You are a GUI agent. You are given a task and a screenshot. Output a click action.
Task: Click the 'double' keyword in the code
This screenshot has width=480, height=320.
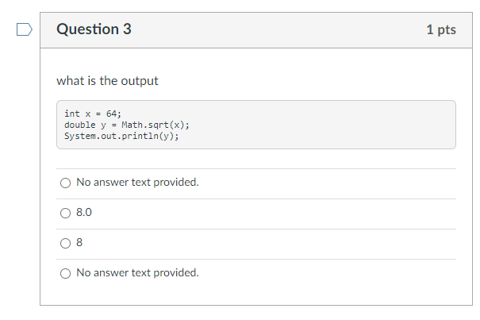click(x=79, y=125)
